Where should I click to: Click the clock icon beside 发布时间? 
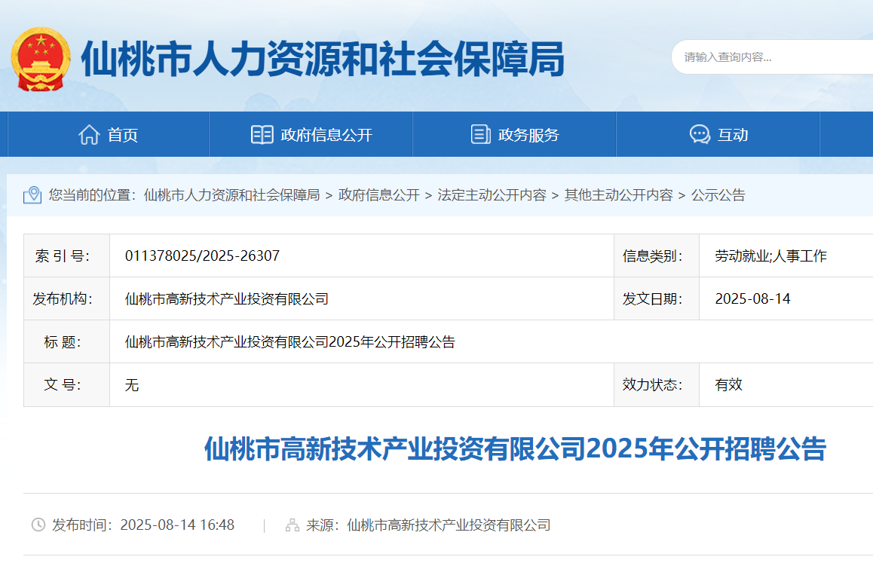[38, 525]
